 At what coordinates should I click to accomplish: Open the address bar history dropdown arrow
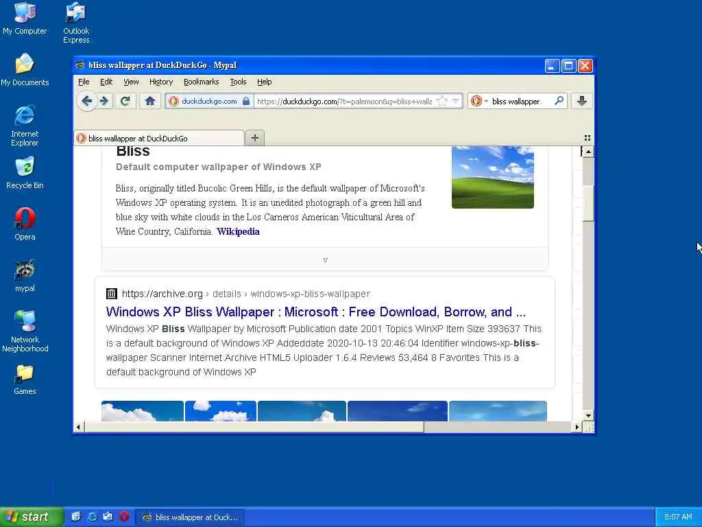(456, 102)
